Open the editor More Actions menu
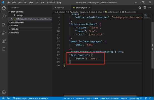Image resolution: width=154 pixels, height=100 pixels. (x=150, y=7)
